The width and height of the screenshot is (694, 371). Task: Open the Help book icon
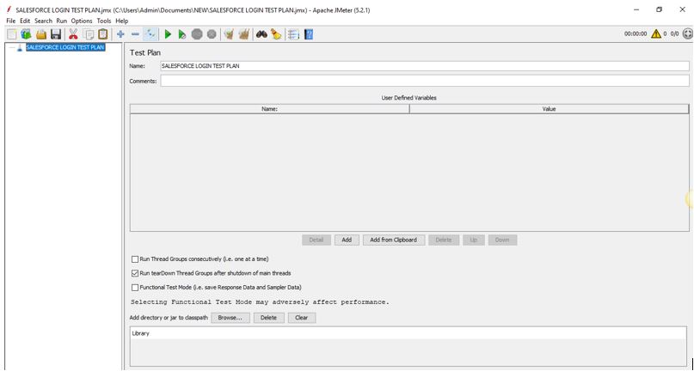309,34
